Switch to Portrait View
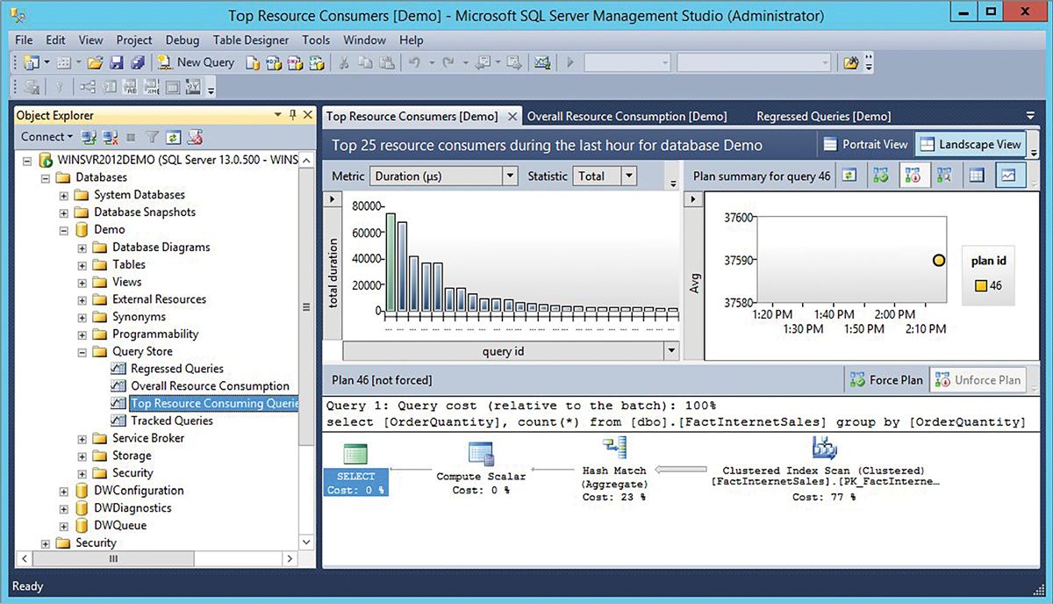Image resolution: width=1053 pixels, height=604 pixels. pos(865,144)
